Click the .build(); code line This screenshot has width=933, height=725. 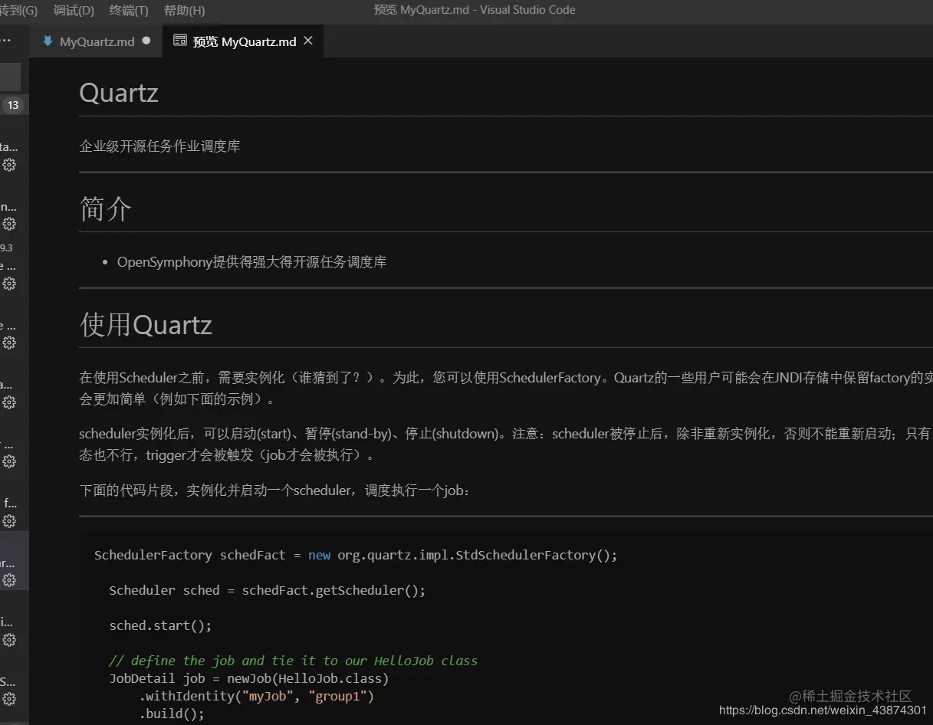[x=172, y=714]
